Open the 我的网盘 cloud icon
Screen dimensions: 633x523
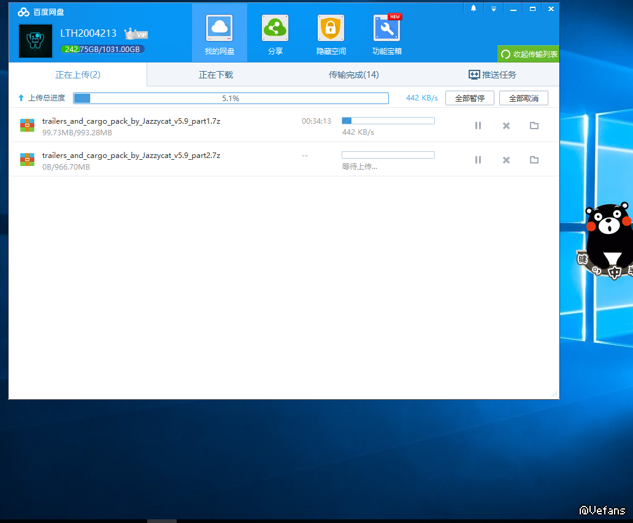(219, 29)
